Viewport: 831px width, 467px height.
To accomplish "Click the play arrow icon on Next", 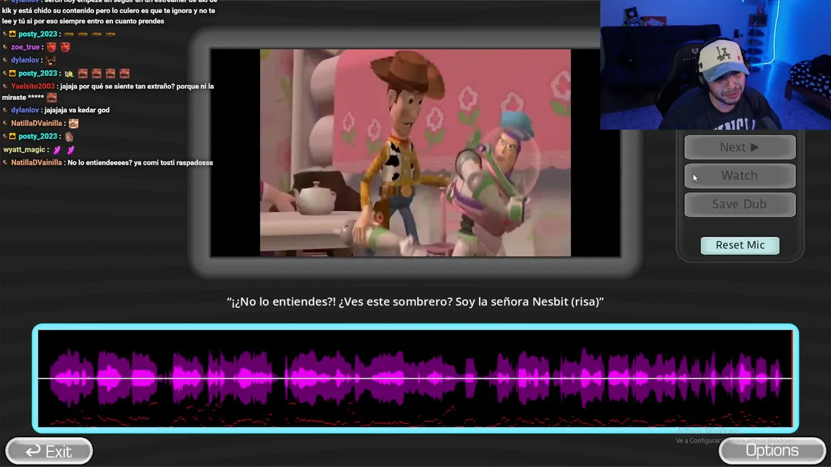I will [x=754, y=147].
